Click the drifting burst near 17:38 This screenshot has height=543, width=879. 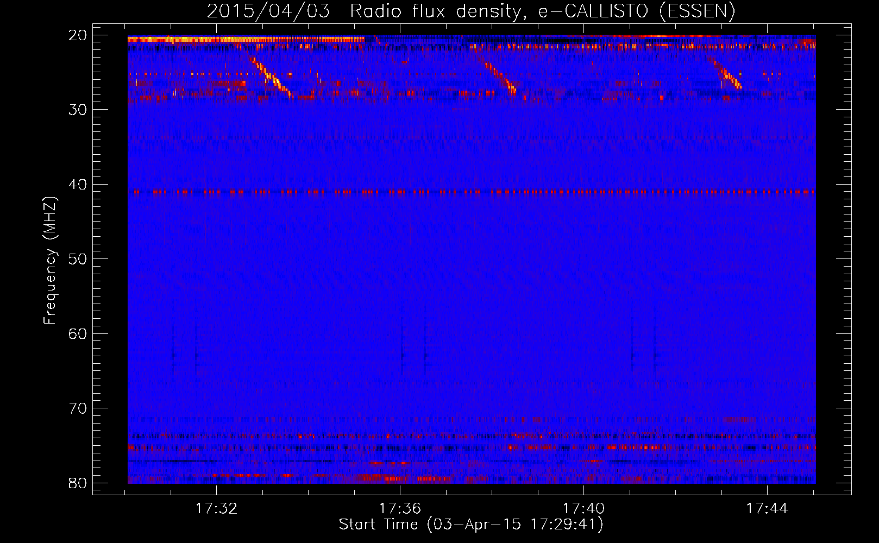501,78
